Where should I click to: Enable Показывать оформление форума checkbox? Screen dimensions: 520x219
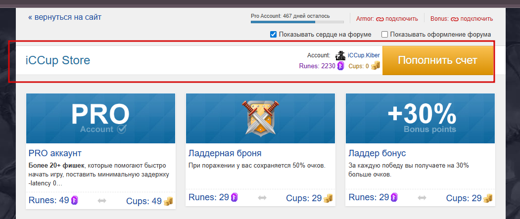point(385,35)
